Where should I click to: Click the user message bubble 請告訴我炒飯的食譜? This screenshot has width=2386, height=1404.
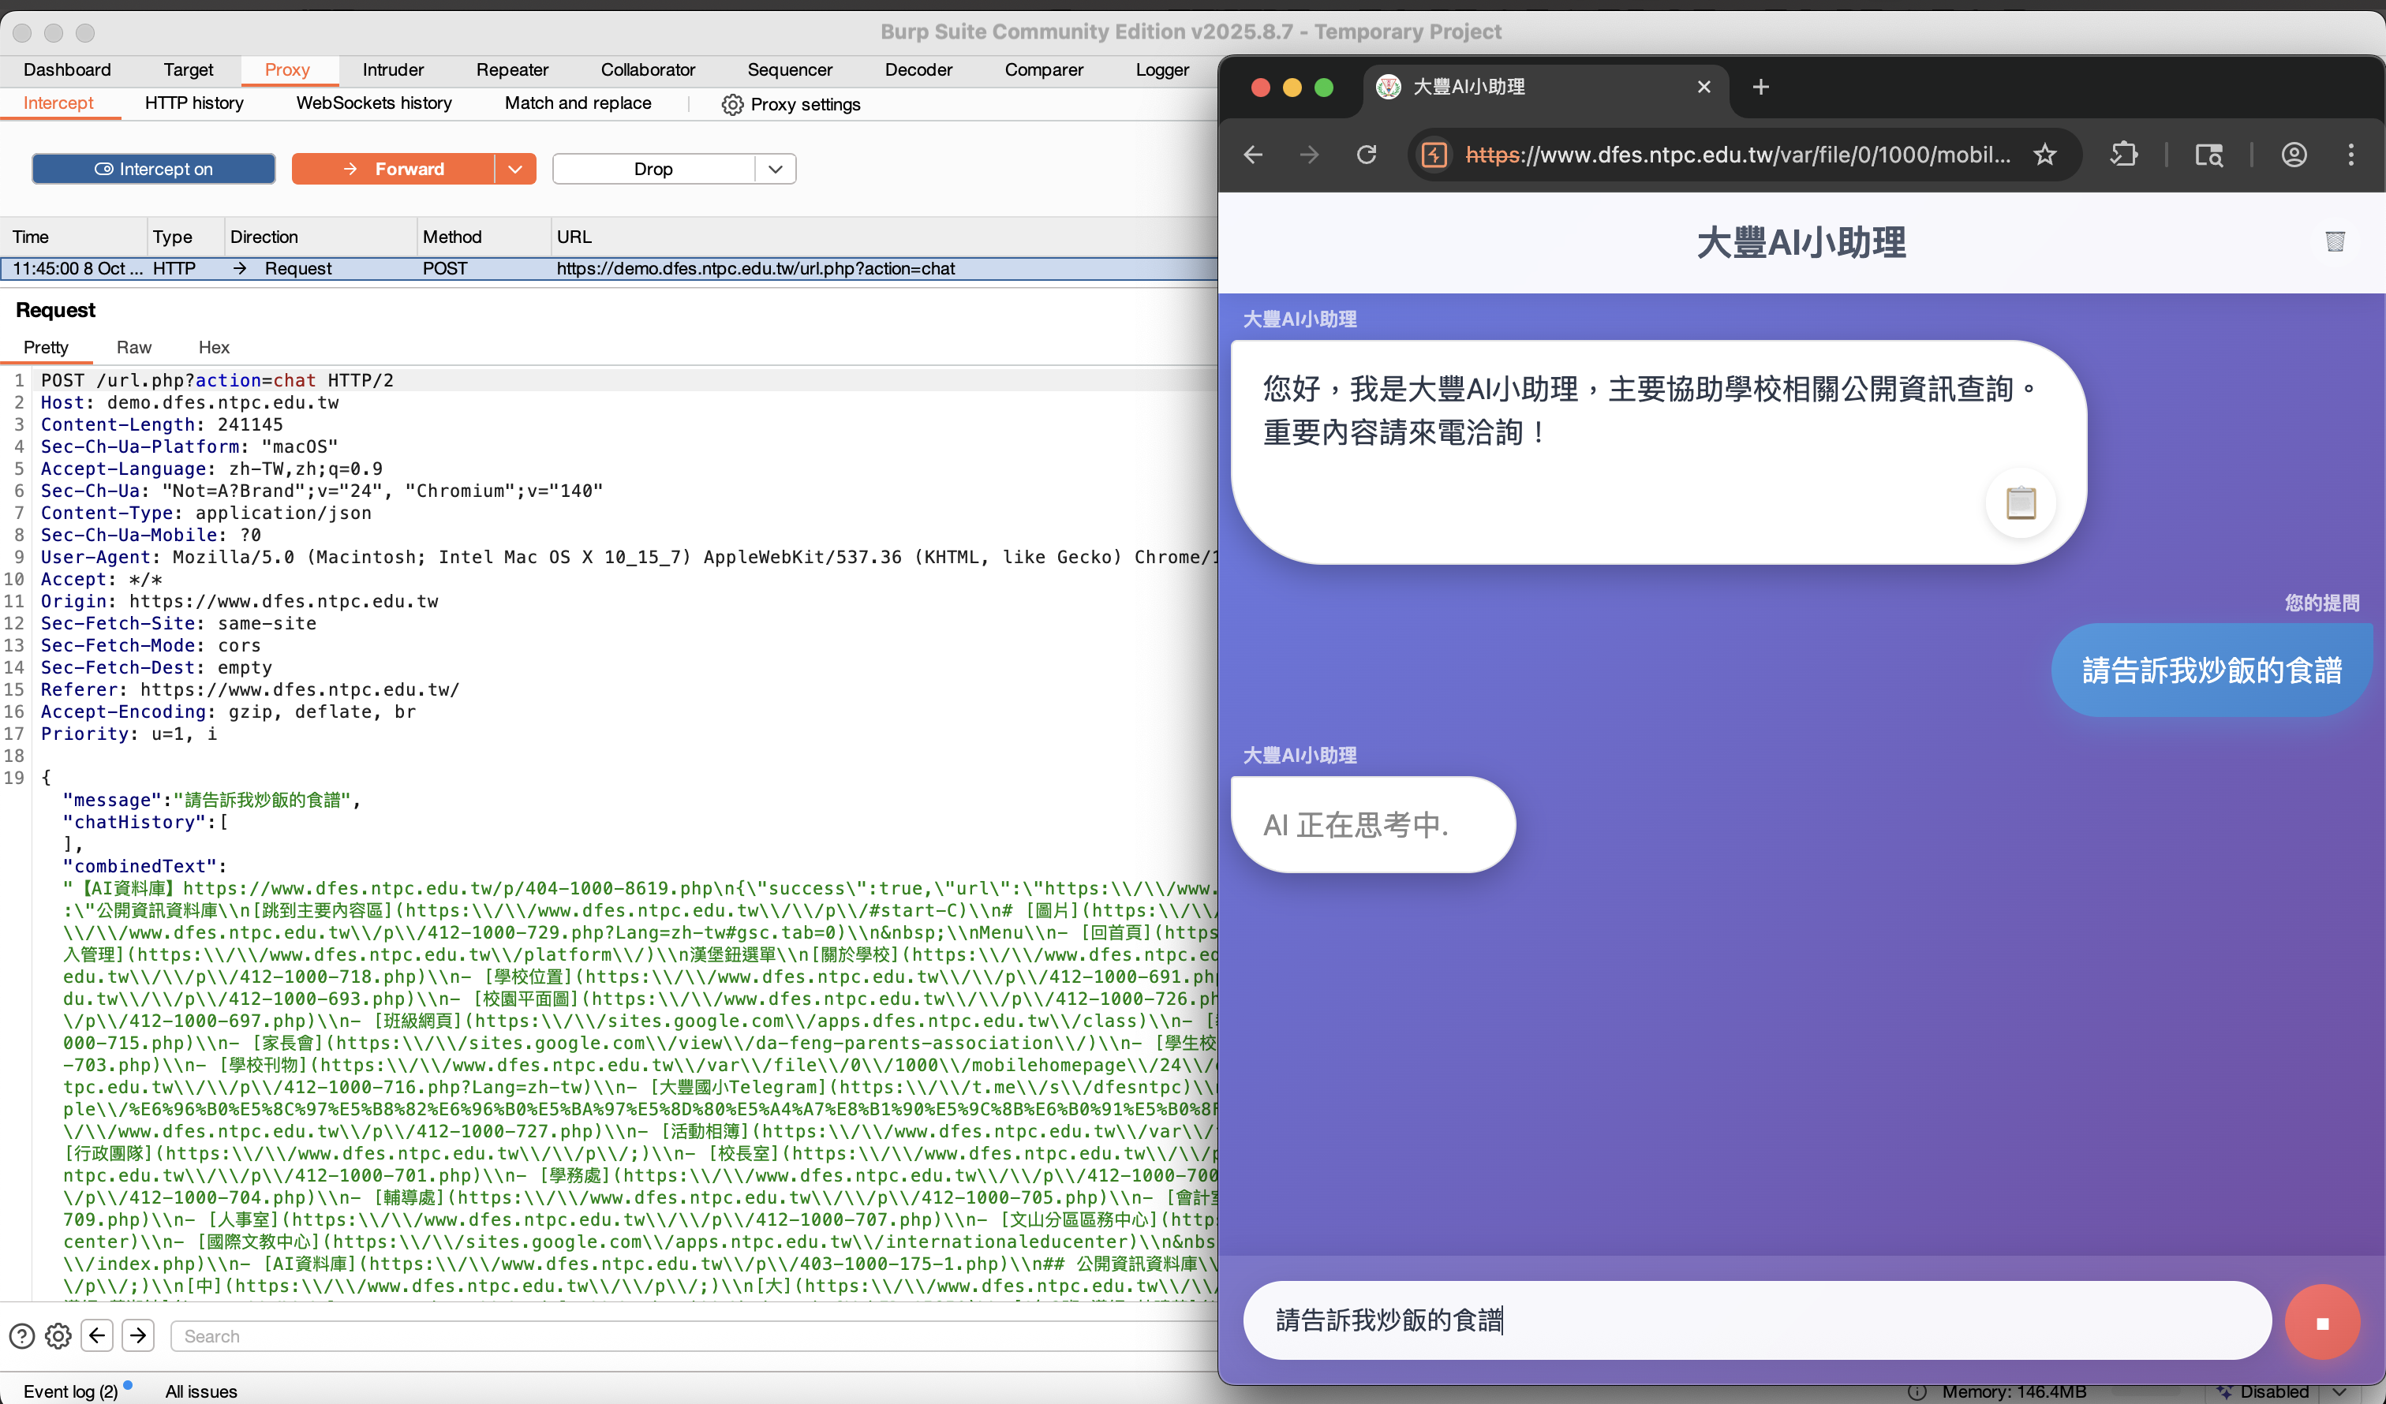point(2212,670)
